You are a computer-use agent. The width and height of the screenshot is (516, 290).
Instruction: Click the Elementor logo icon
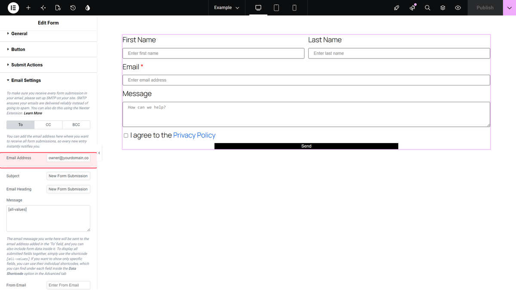pyautogui.click(x=13, y=8)
